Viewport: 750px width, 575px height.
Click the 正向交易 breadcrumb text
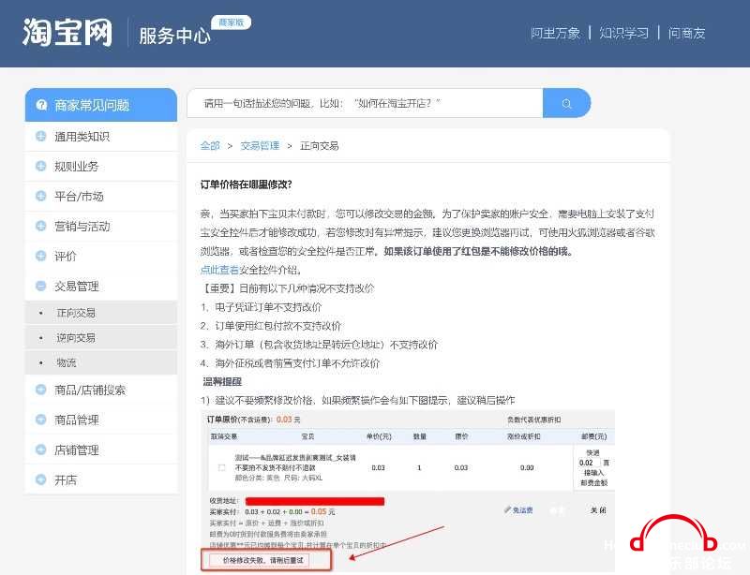319,146
